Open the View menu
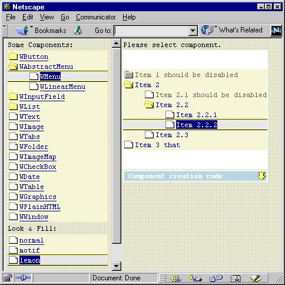The height and width of the screenshot is (285, 285). pyautogui.click(x=47, y=17)
